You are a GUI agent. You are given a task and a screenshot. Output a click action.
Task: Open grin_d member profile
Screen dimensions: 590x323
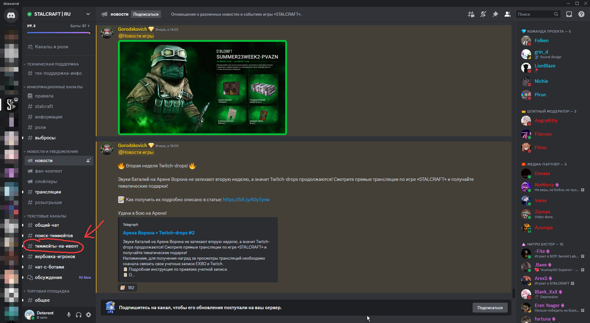coord(550,54)
